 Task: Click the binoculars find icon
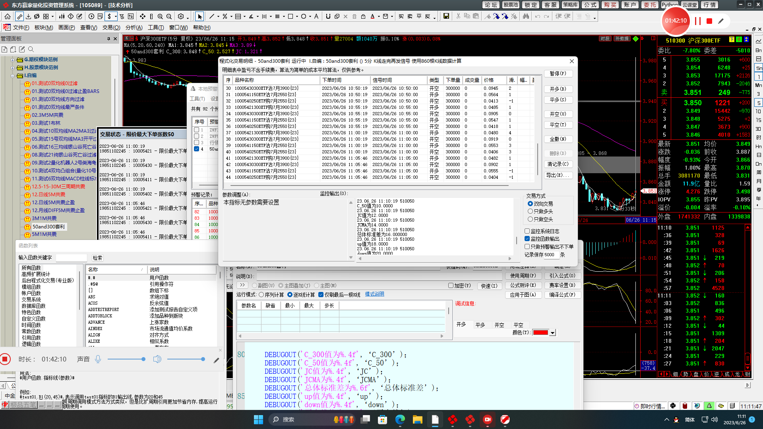coord(526,16)
